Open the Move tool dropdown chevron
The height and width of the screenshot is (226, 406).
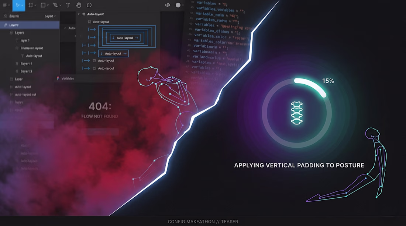pyautogui.click(x=23, y=5)
